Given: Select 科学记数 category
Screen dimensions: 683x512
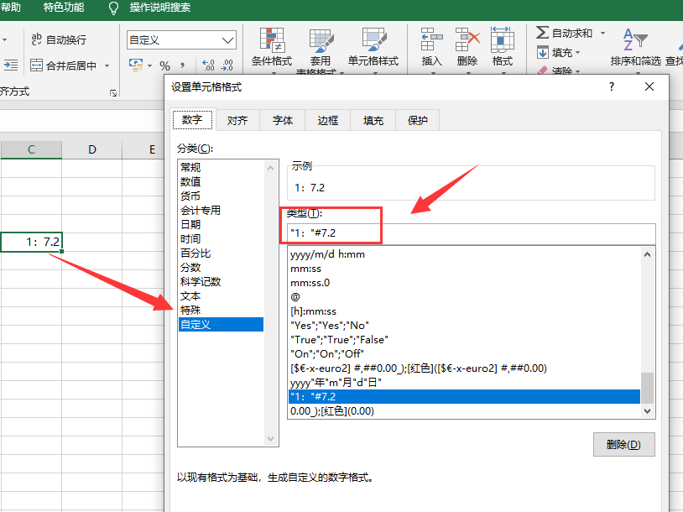Looking at the screenshot, I should pyautogui.click(x=221, y=282).
